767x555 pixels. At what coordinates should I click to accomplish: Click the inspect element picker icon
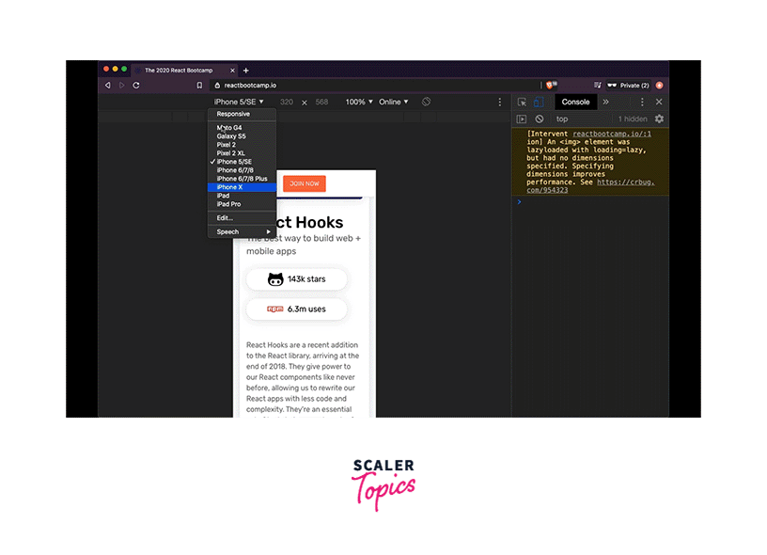(x=522, y=102)
